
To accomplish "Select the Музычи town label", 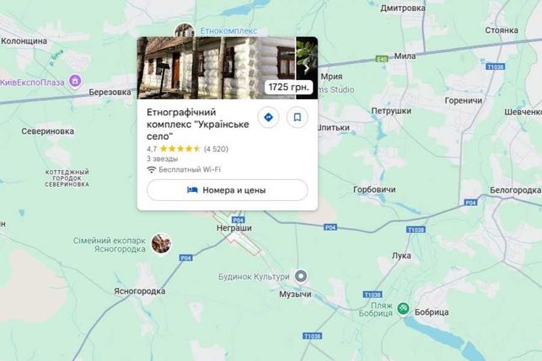I will [x=295, y=295].
